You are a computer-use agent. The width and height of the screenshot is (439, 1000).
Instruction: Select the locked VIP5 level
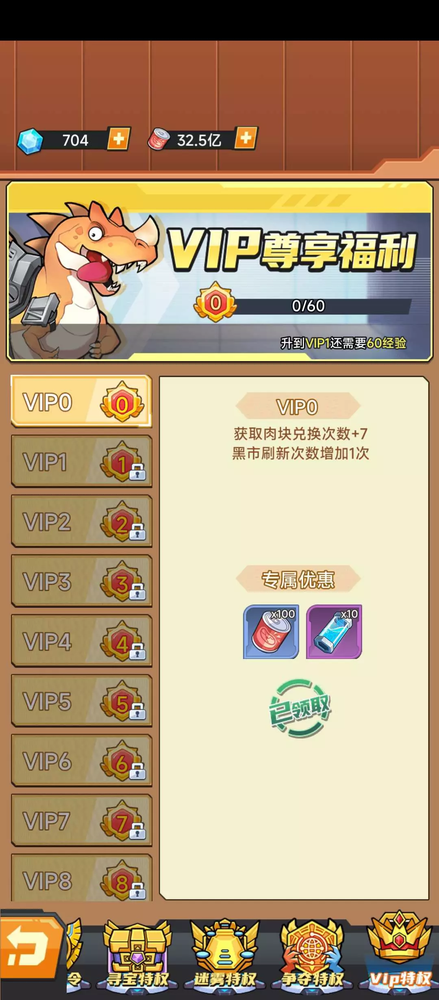click(x=81, y=701)
